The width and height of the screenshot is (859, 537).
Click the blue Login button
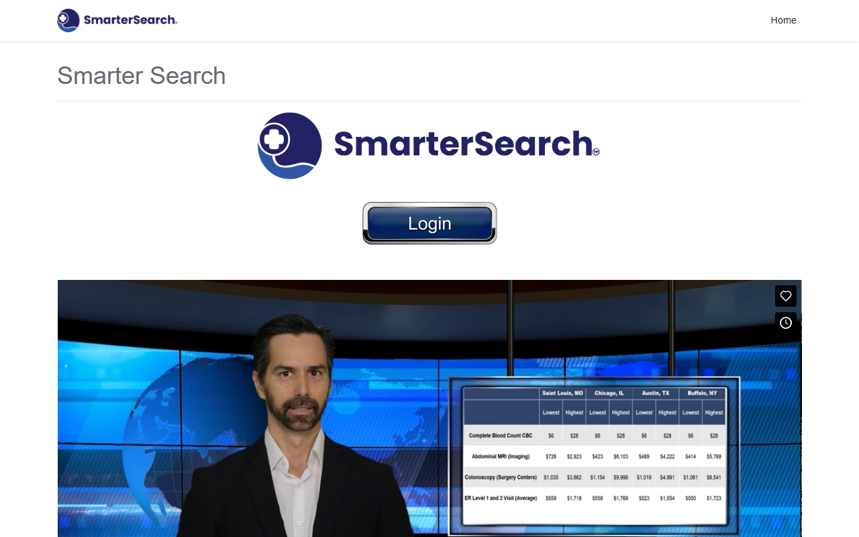pos(429,224)
